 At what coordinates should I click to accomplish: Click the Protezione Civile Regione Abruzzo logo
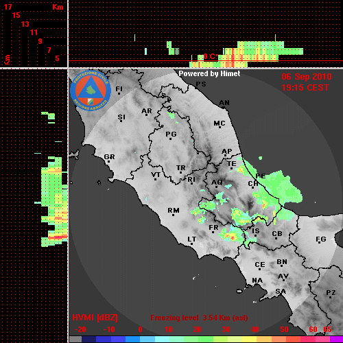click(x=91, y=91)
